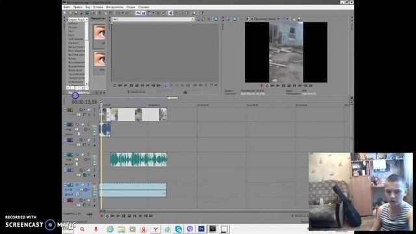
Task: Save preview snapshot to file icon
Action: coord(299,19)
